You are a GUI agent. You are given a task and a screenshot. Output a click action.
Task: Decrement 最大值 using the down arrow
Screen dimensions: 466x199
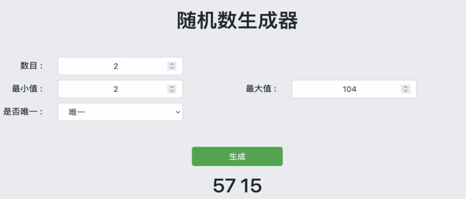(x=405, y=91)
